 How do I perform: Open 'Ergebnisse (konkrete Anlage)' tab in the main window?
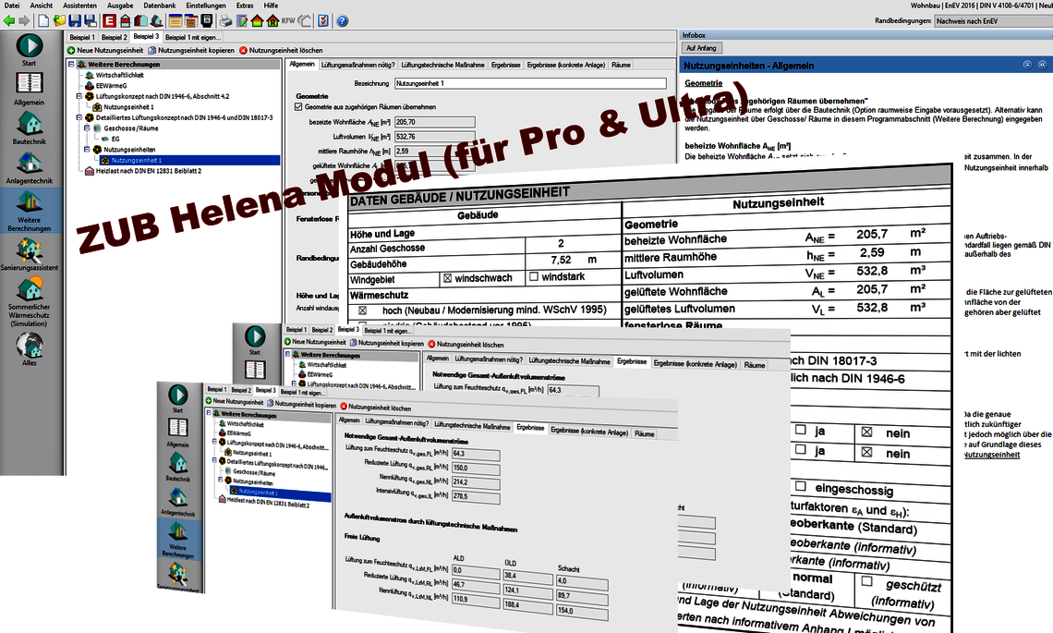point(567,66)
